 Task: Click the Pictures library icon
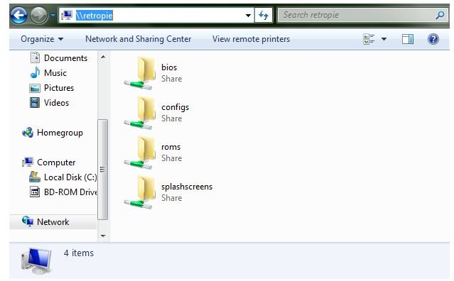tap(35, 88)
